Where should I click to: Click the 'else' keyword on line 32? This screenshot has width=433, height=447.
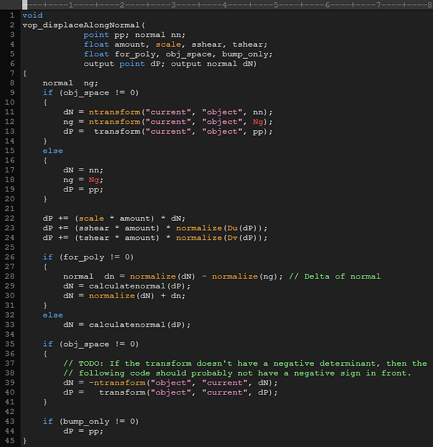[x=53, y=315]
